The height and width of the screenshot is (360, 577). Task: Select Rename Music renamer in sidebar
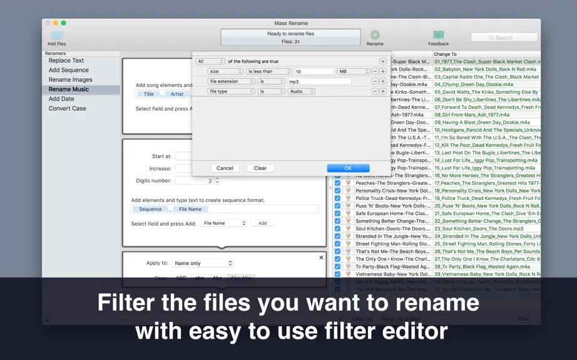click(68, 89)
